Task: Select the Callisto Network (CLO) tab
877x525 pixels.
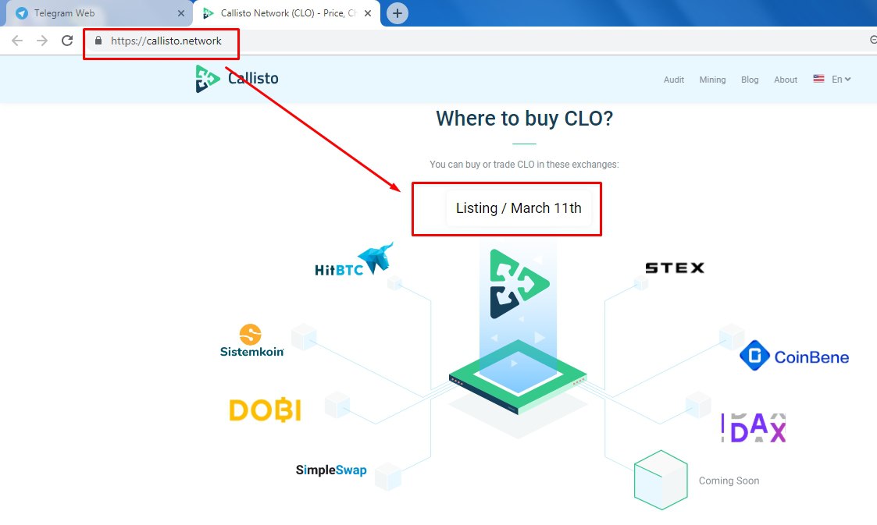Action: [287, 13]
